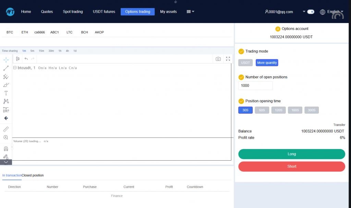Choose More quantity trading mode
351x208 pixels.
coord(267,63)
